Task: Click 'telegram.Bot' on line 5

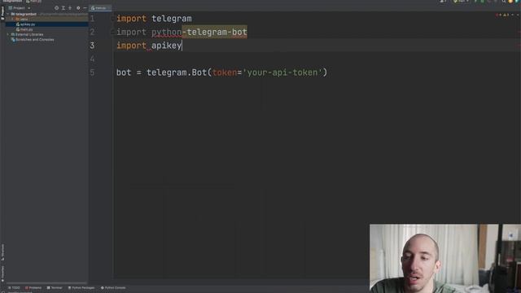Action: [177, 72]
